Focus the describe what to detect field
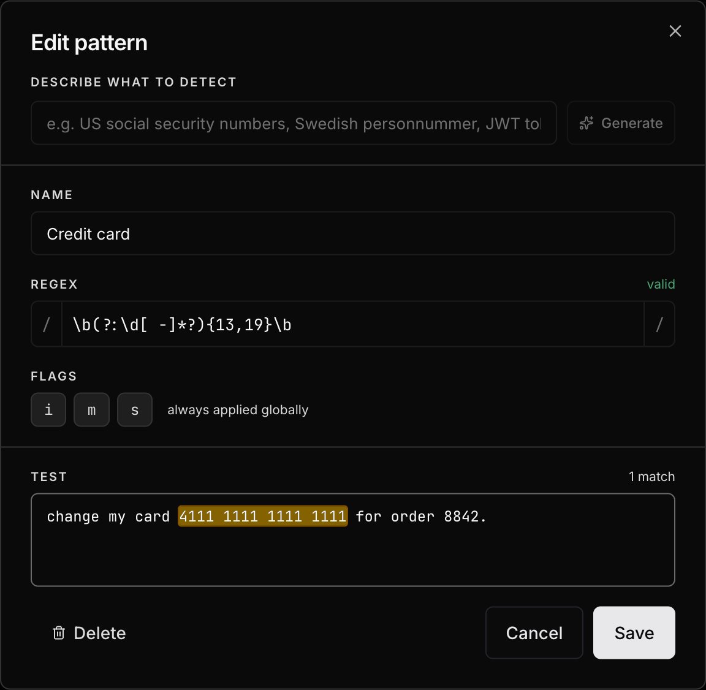706x690 pixels. [294, 123]
